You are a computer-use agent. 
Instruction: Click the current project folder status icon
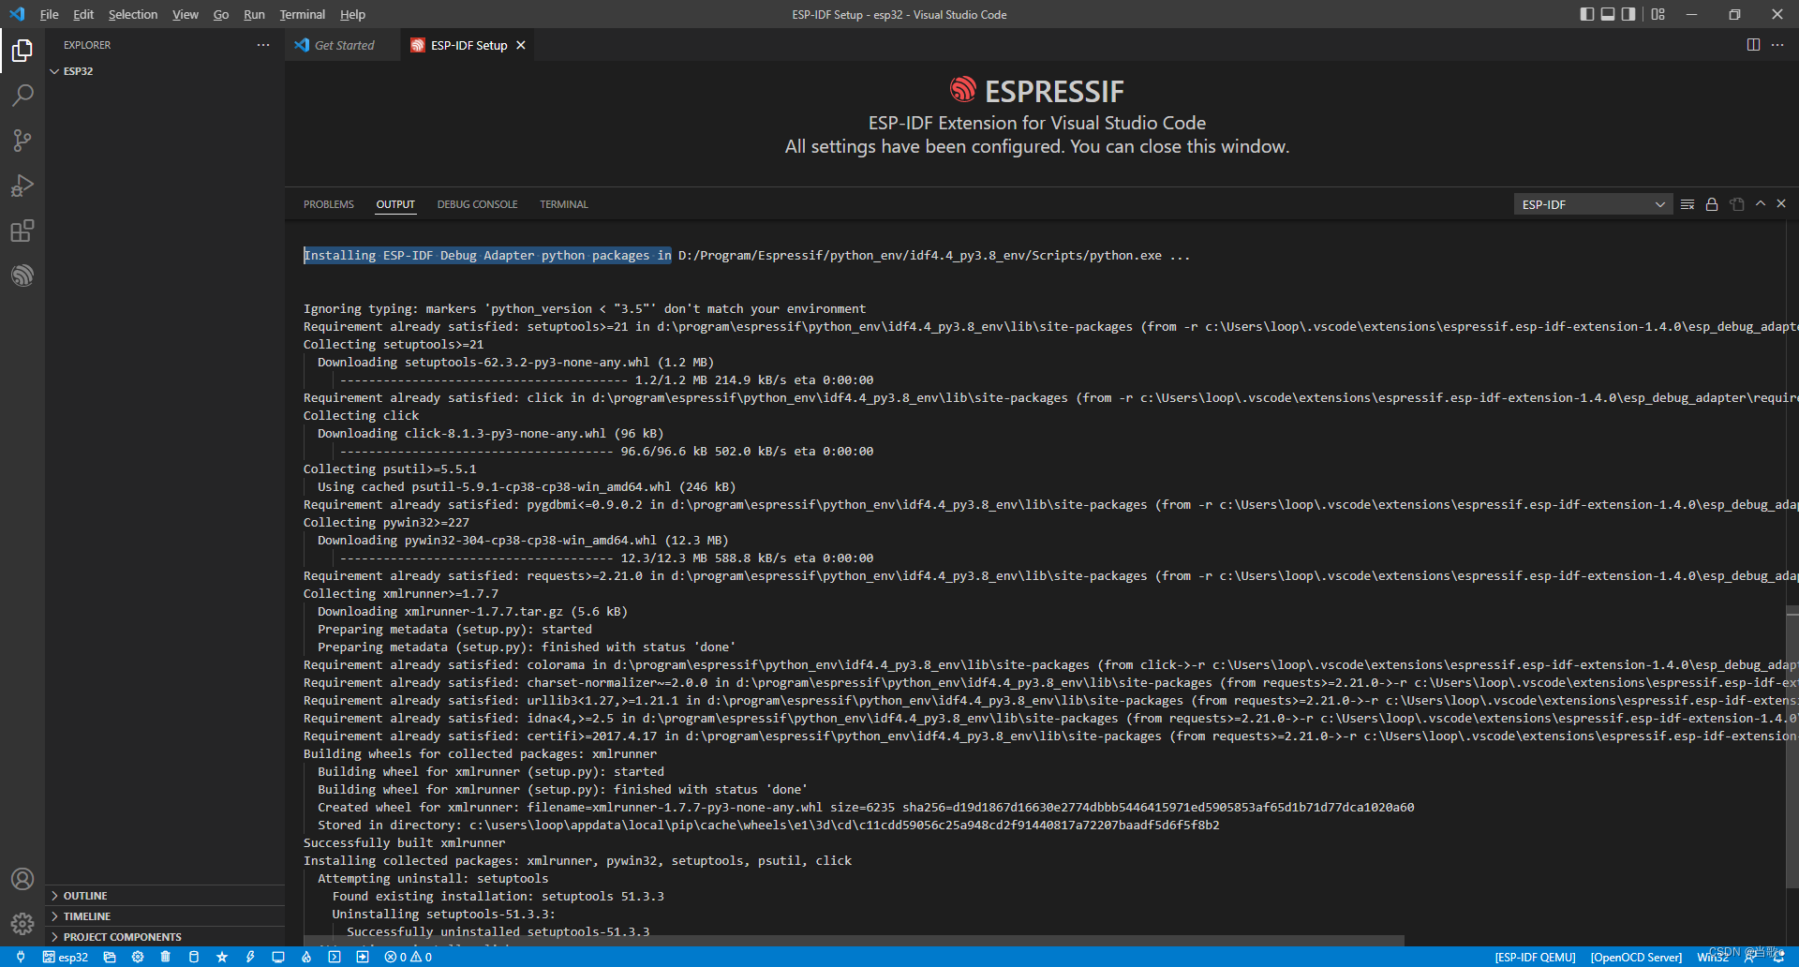click(110, 957)
